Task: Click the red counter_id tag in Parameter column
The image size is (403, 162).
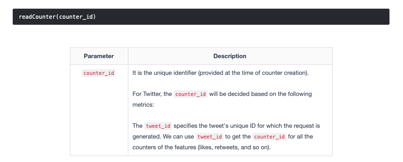Action: click(99, 73)
